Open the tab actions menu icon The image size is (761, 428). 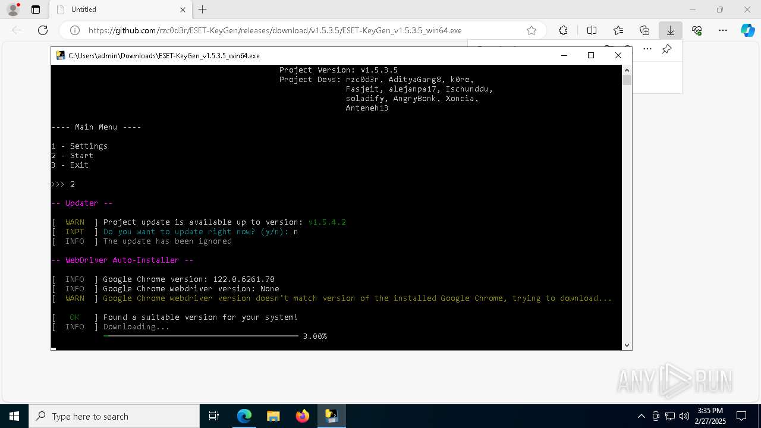[x=36, y=10]
